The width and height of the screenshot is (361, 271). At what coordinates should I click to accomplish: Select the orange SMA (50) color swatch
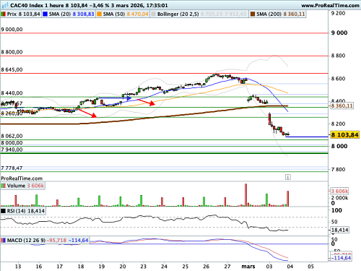click(99, 14)
